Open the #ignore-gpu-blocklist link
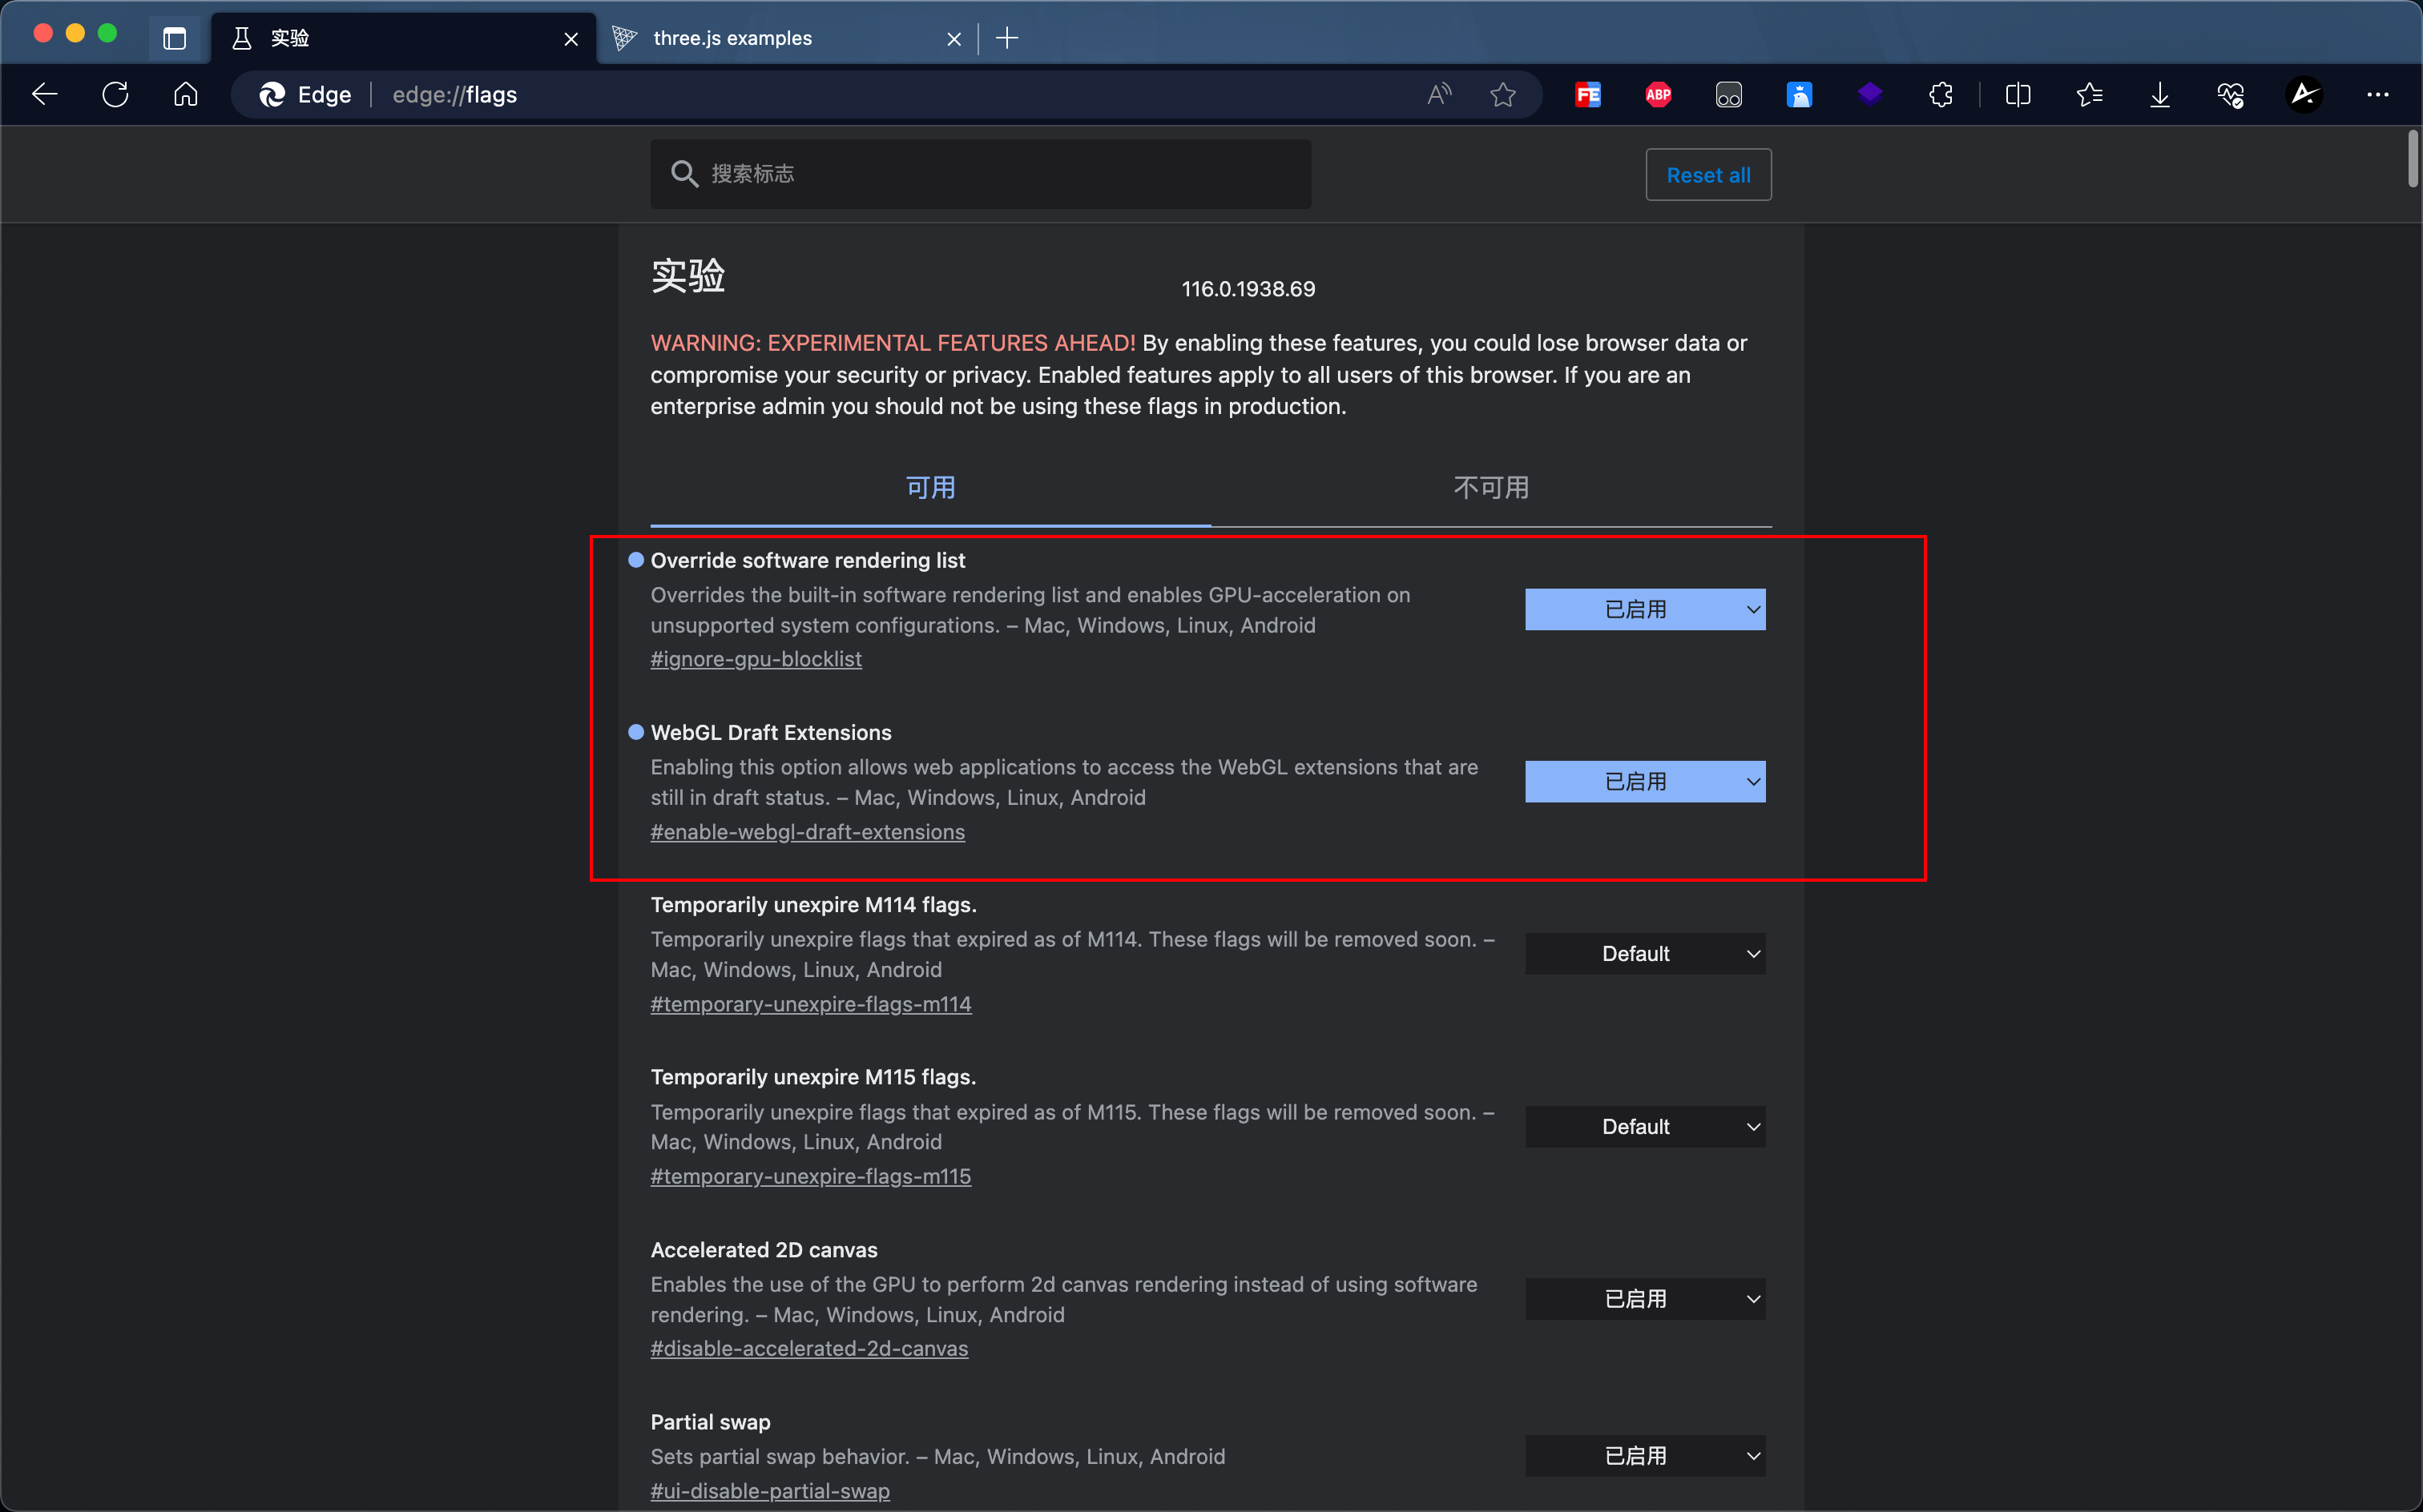 click(x=756, y=659)
